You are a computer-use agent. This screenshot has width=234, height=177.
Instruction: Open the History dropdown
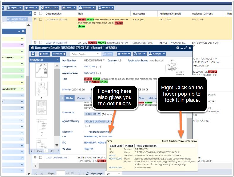(x=106, y=8)
